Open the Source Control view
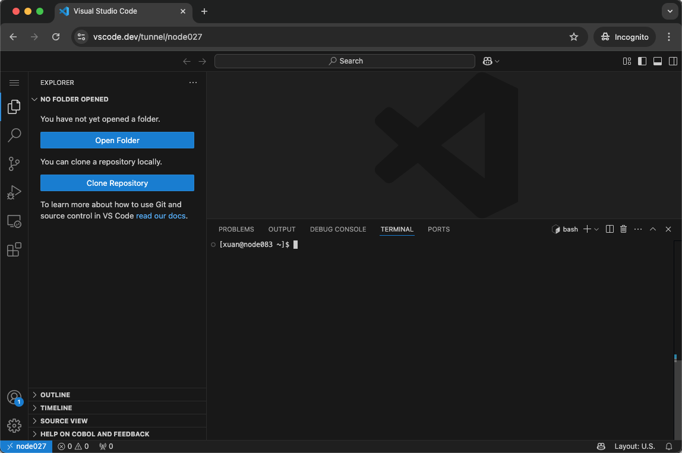 14,164
